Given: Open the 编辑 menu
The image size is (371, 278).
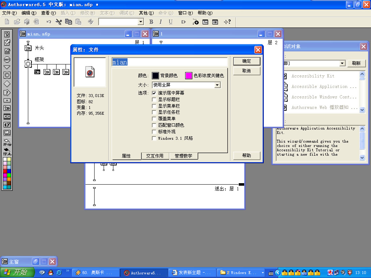Looking at the screenshot, I should pos(29,13).
